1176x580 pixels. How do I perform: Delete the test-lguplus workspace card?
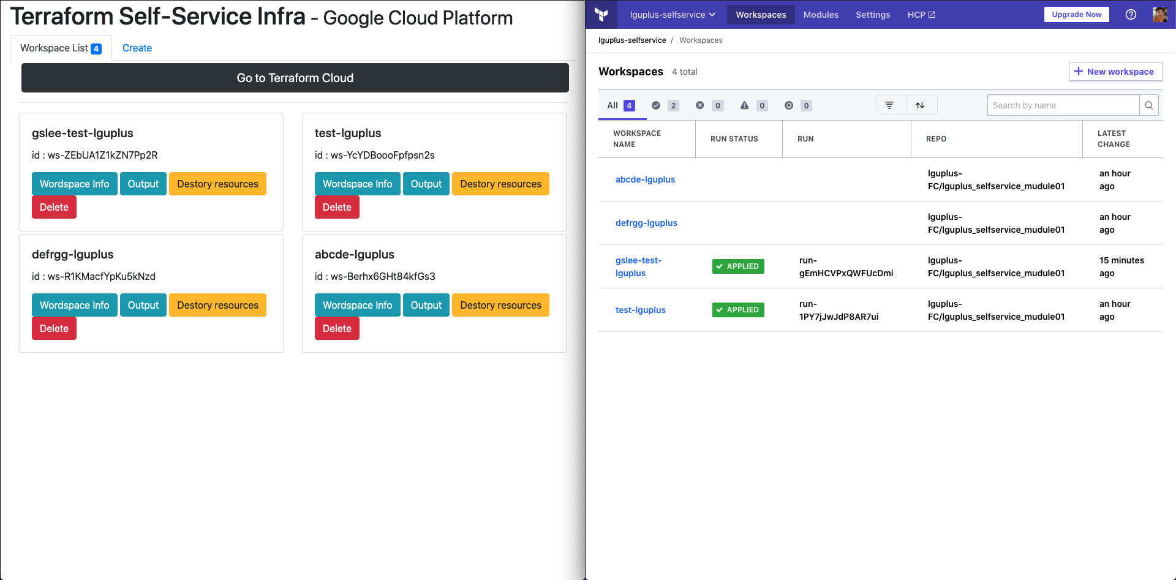pyautogui.click(x=337, y=207)
